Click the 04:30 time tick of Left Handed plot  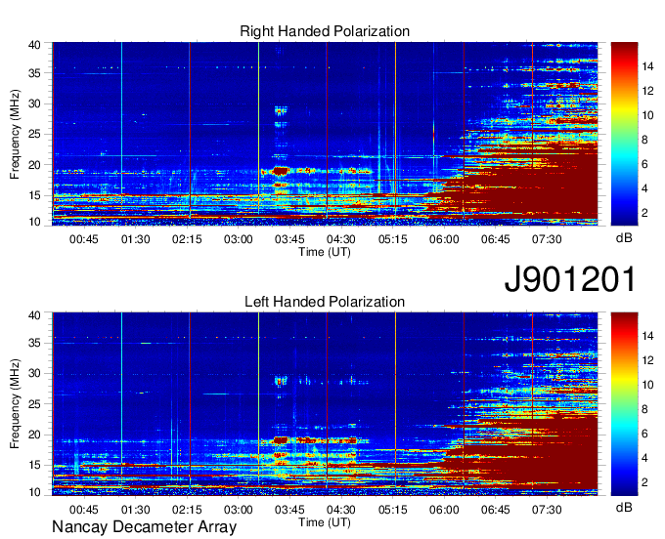(341, 510)
